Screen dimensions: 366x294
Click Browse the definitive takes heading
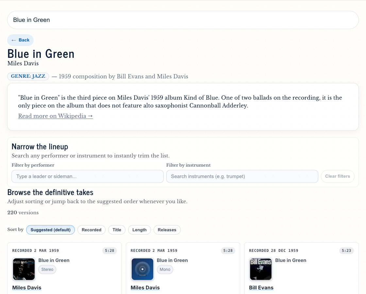point(50,192)
